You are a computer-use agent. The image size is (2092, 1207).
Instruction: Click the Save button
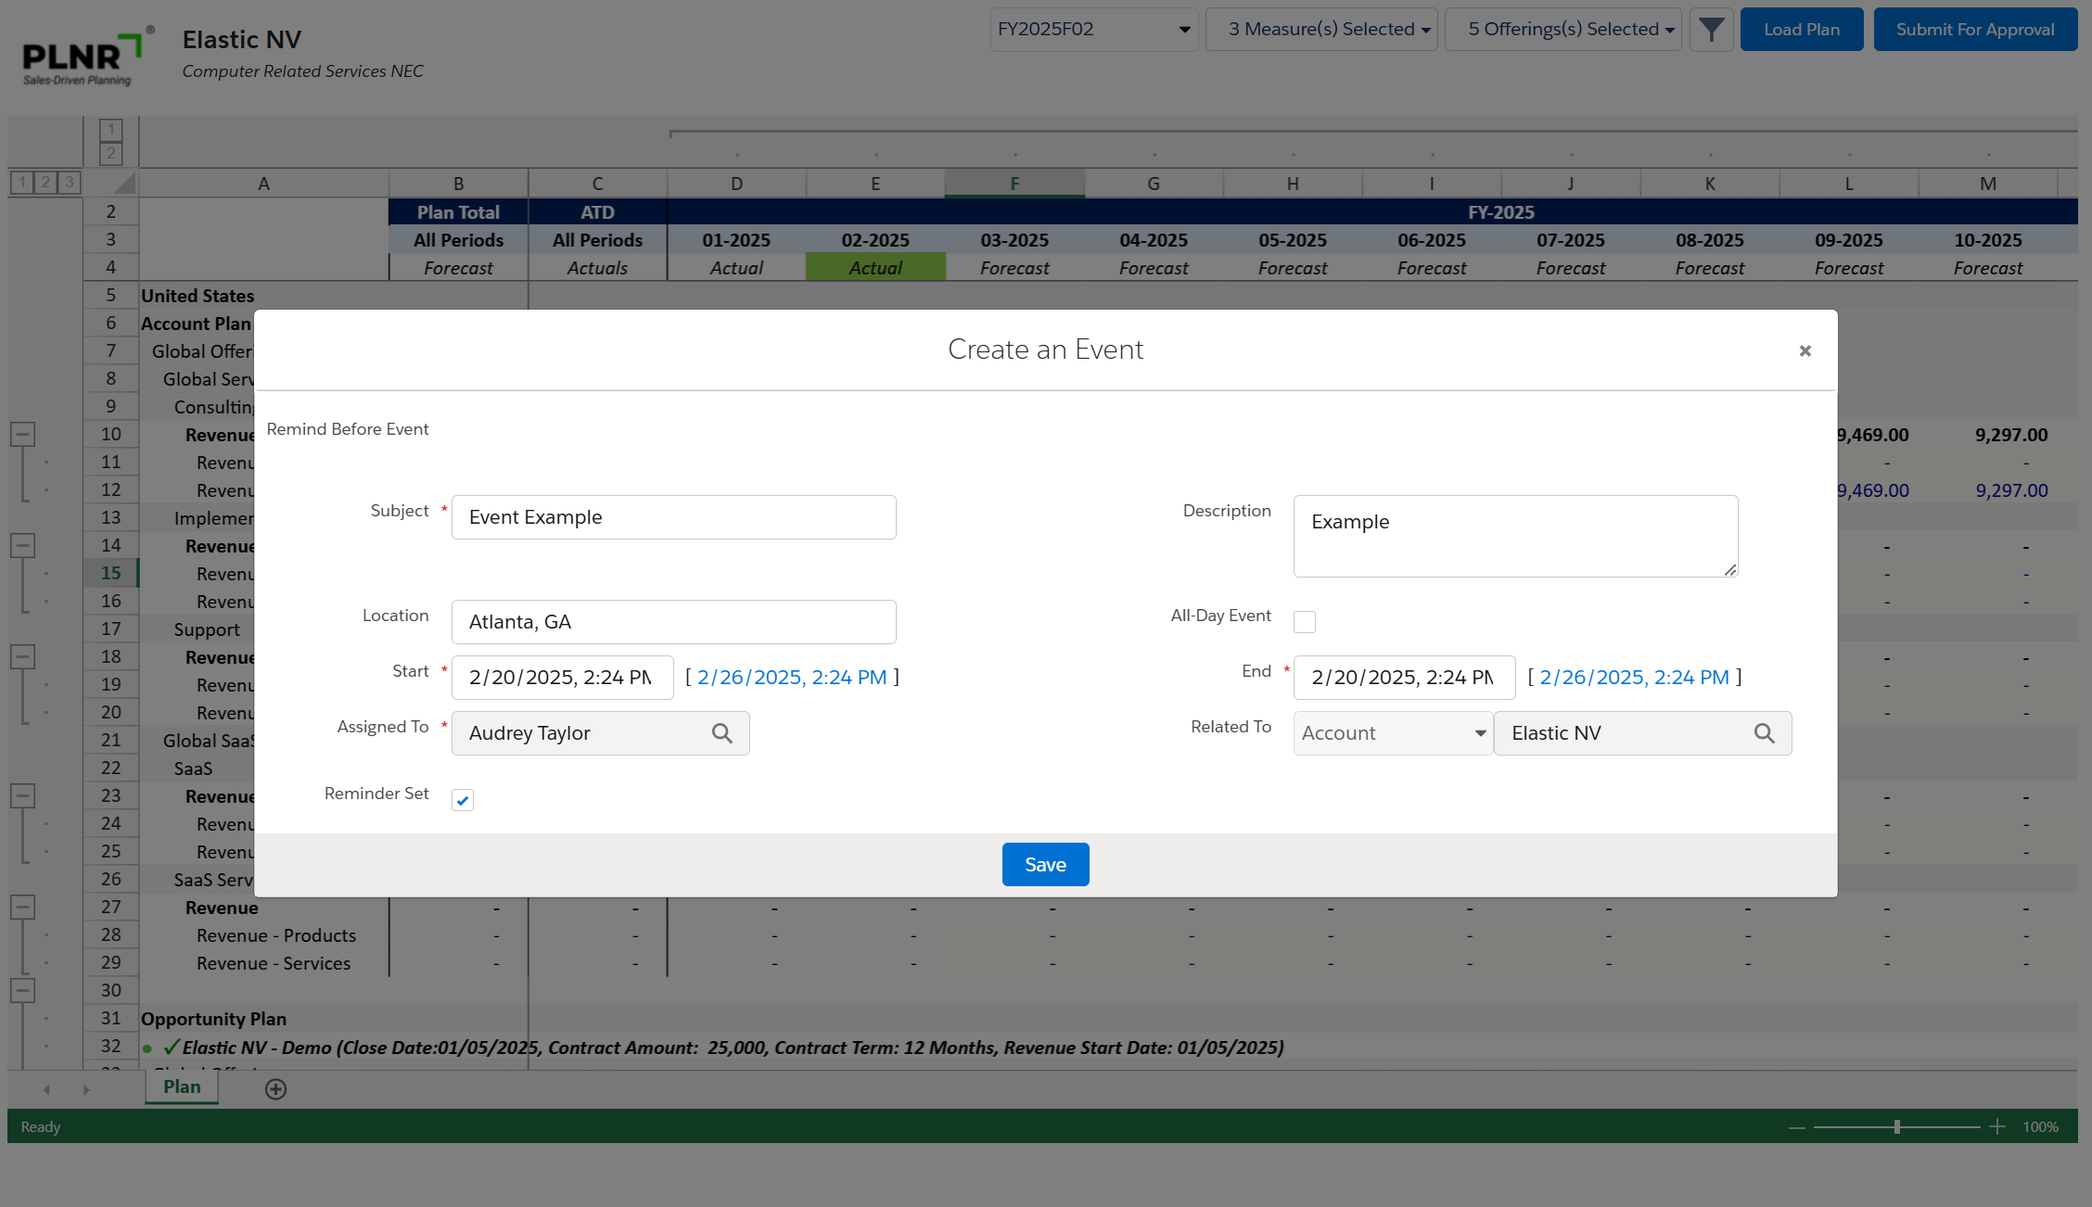point(1045,864)
